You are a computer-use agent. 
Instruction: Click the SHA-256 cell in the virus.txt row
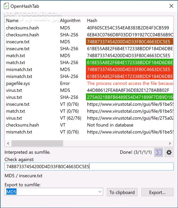tap(69, 97)
